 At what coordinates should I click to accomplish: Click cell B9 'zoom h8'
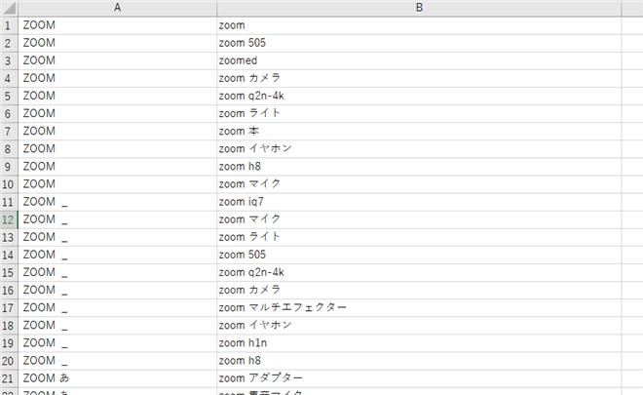(x=419, y=167)
